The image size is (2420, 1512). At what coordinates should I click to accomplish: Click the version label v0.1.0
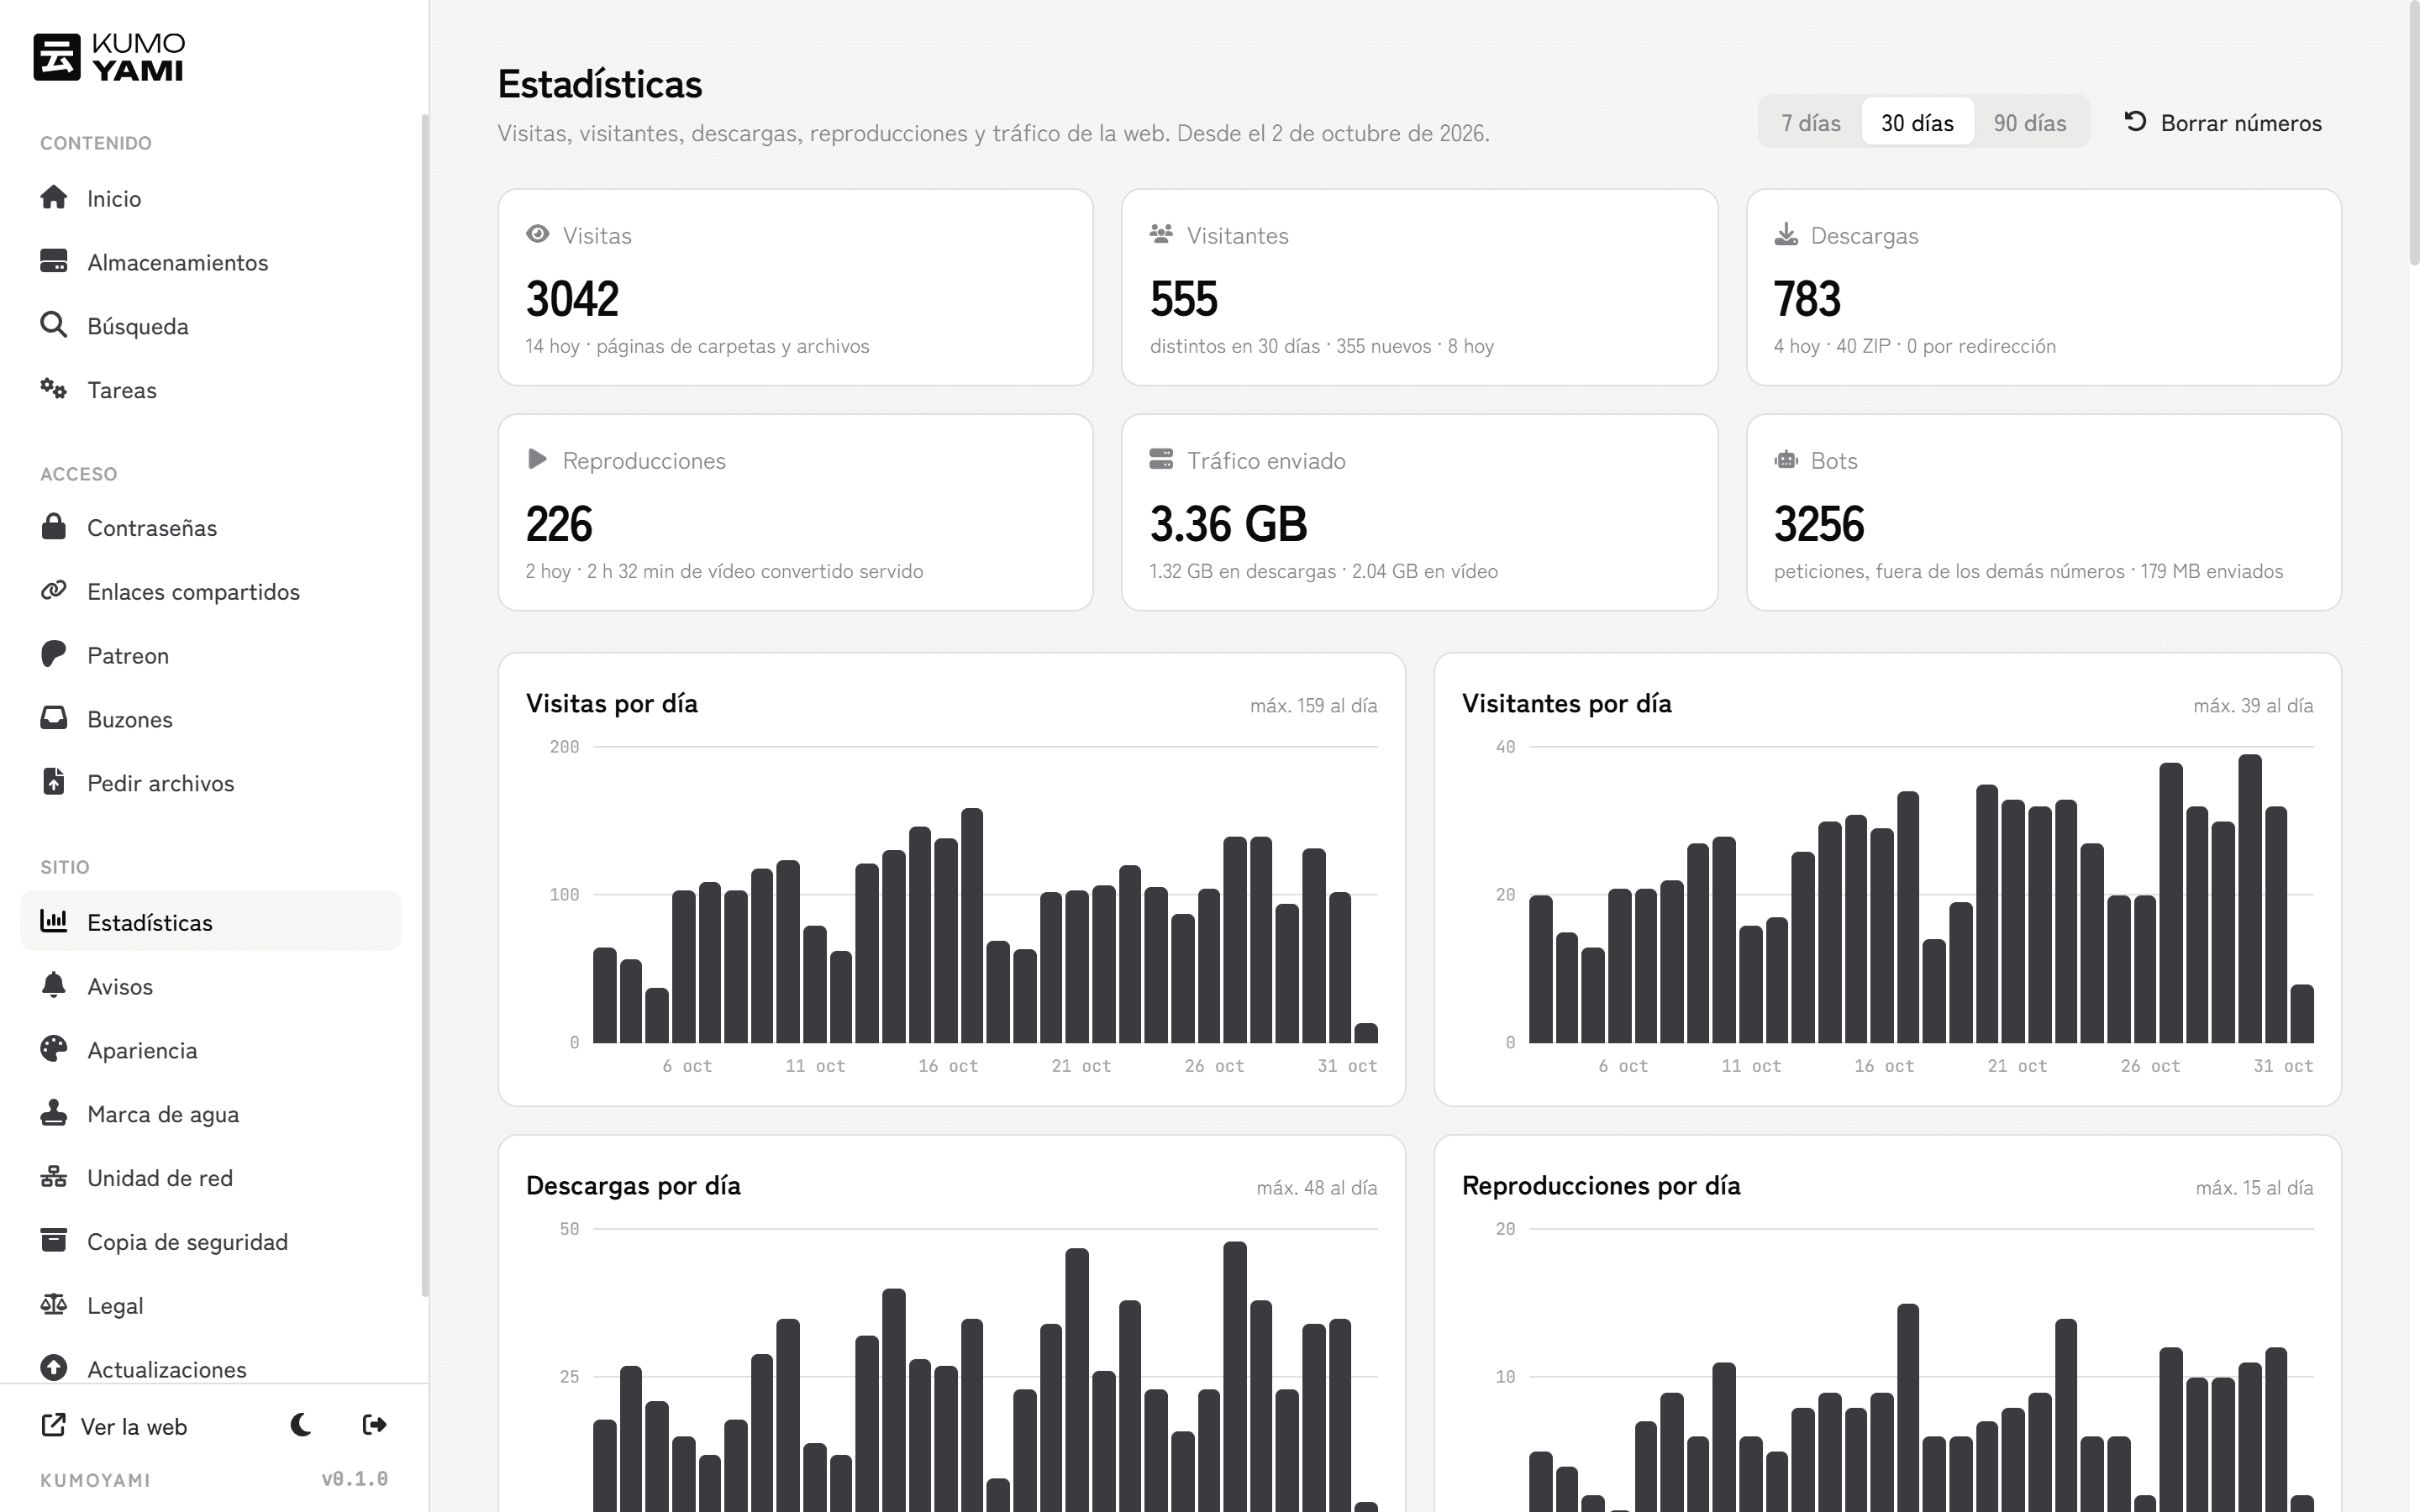354,1479
